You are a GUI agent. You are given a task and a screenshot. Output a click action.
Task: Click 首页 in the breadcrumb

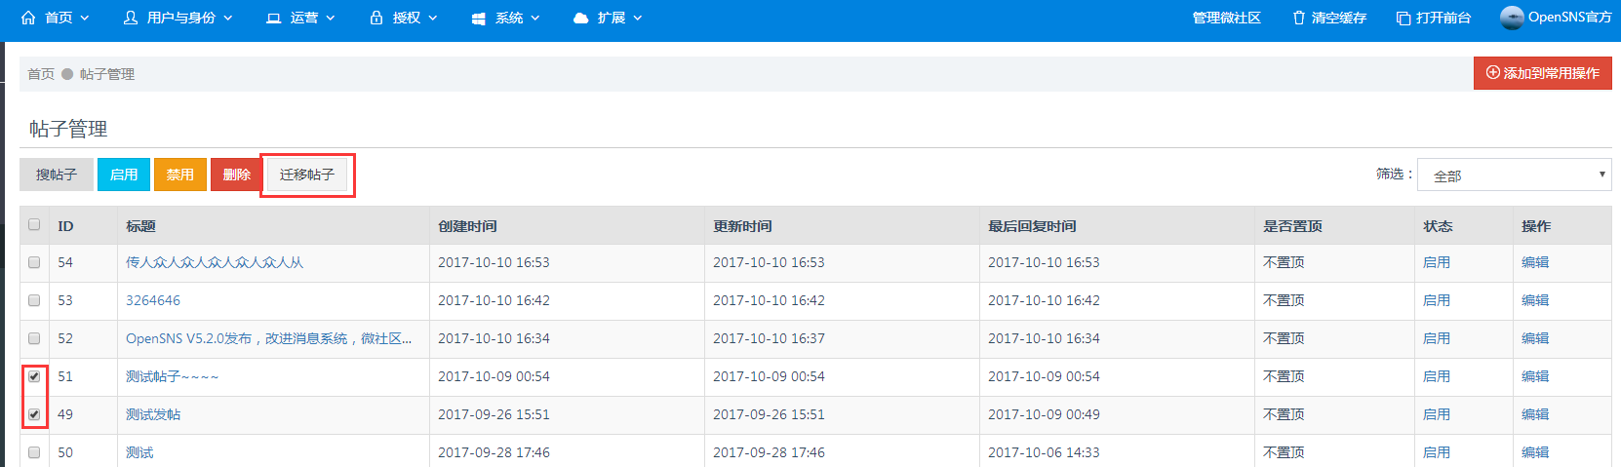[x=41, y=74]
